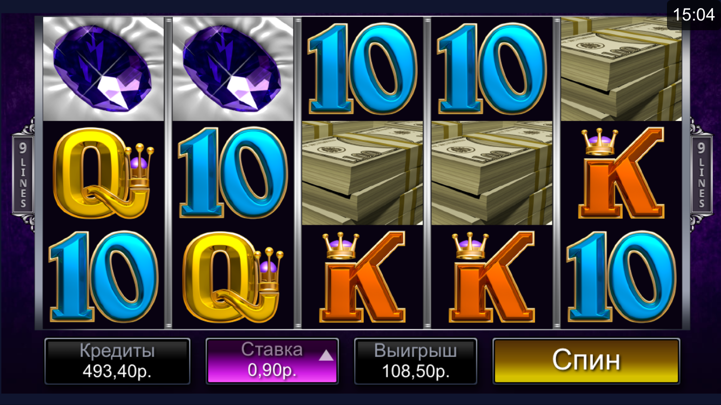Select the money stack atop the fifth reel
721x405 pixels.
point(622,69)
